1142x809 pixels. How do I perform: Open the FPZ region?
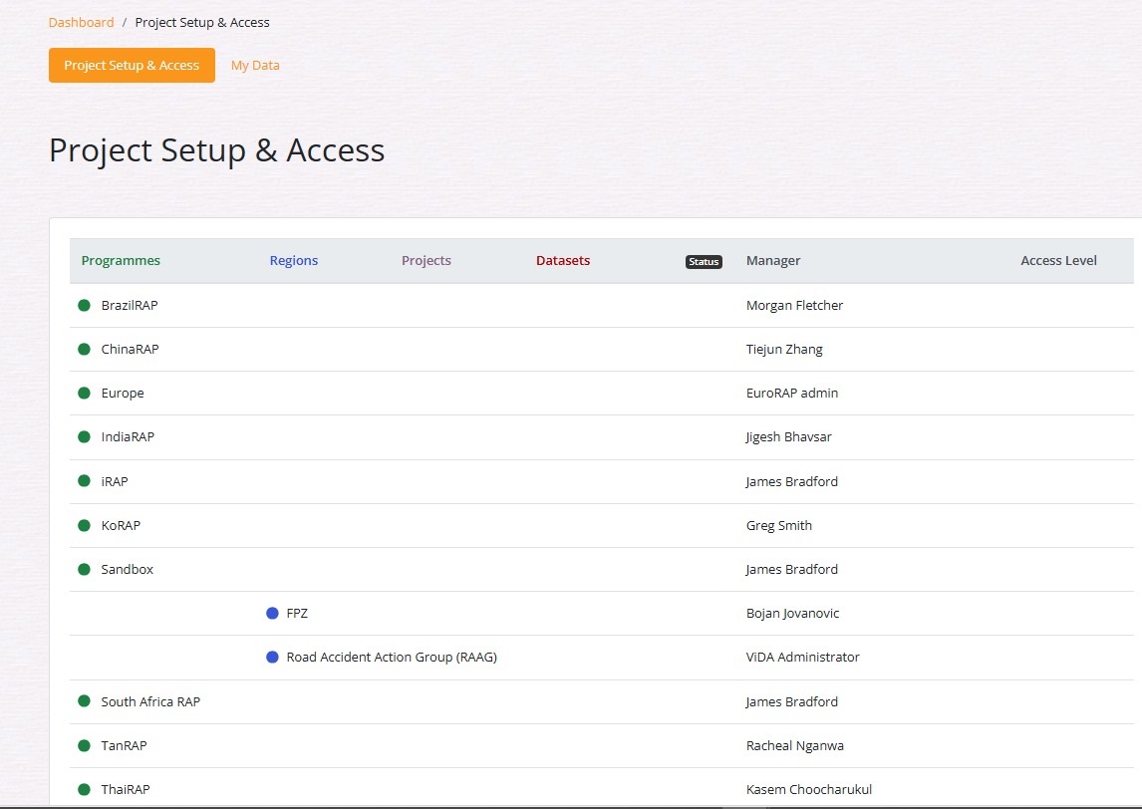click(297, 613)
